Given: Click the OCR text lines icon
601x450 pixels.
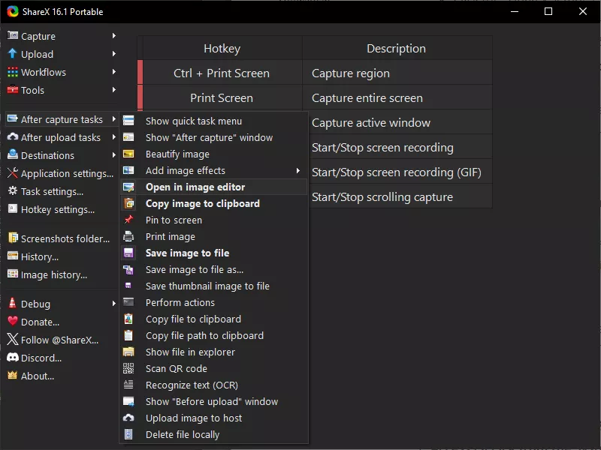Looking at the screenshot, I should tap(128, 385).
